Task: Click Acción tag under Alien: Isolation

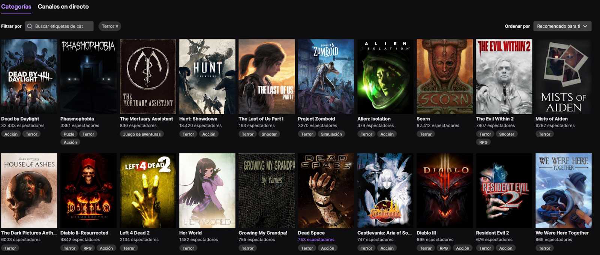Action: pyautogui.click(x=387, y=134)
